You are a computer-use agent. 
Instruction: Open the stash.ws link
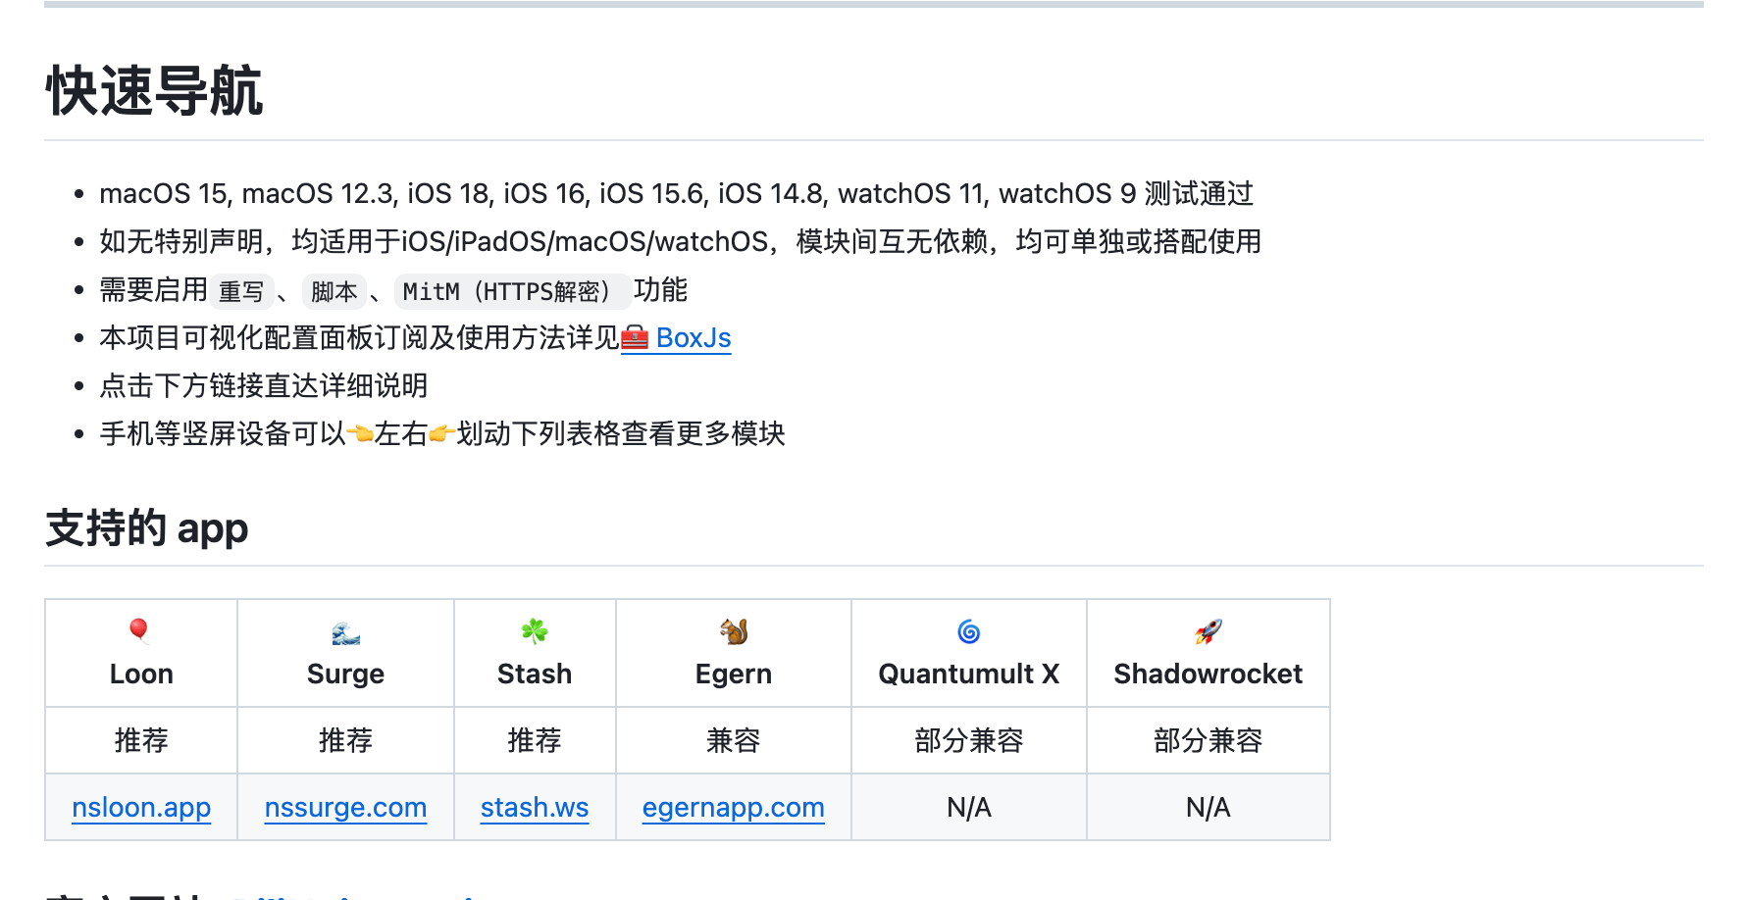coord(535,808)
